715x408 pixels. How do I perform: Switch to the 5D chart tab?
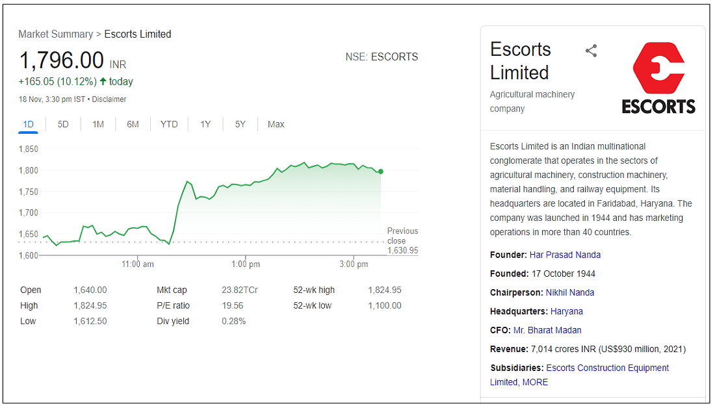click(63, 124)
